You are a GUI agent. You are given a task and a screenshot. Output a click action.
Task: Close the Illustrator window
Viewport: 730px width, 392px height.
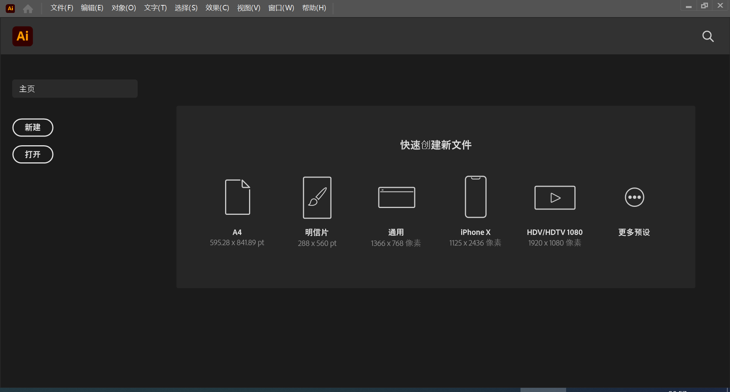pos(720,6)
